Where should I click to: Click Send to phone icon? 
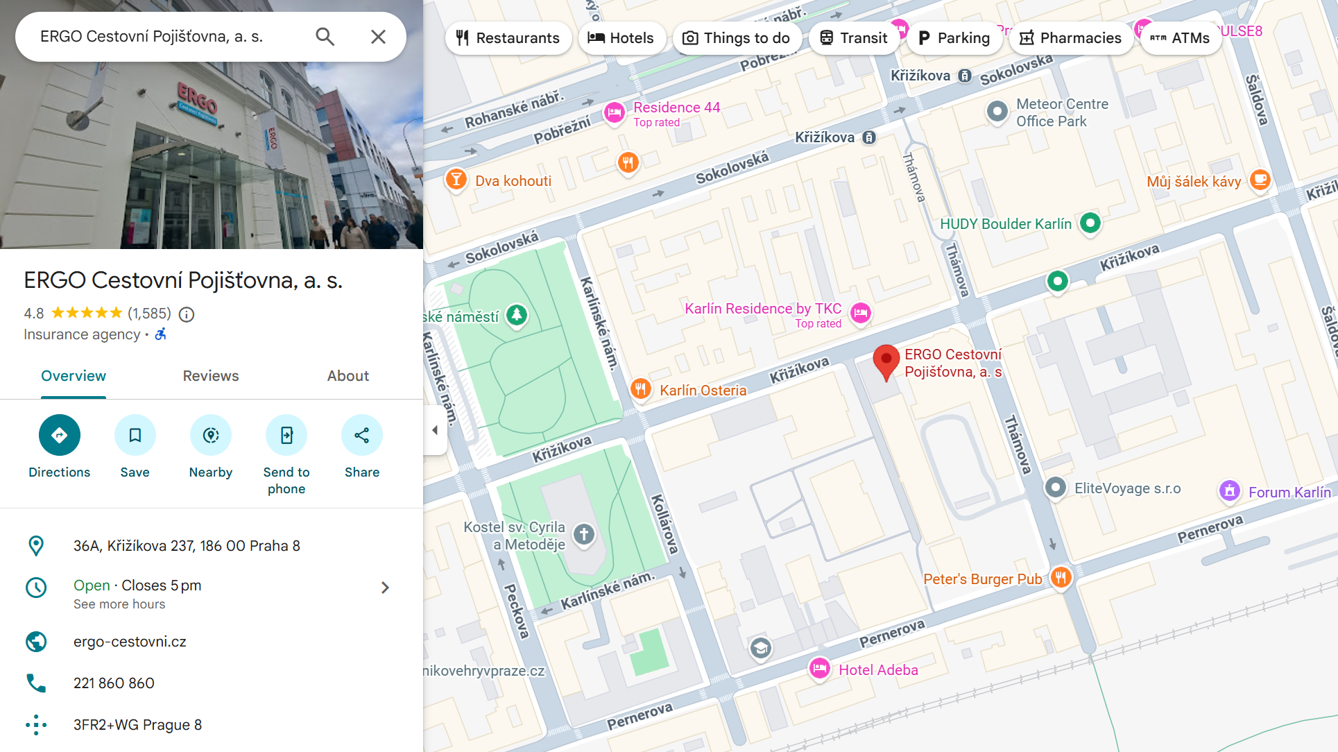coord(286,435)
